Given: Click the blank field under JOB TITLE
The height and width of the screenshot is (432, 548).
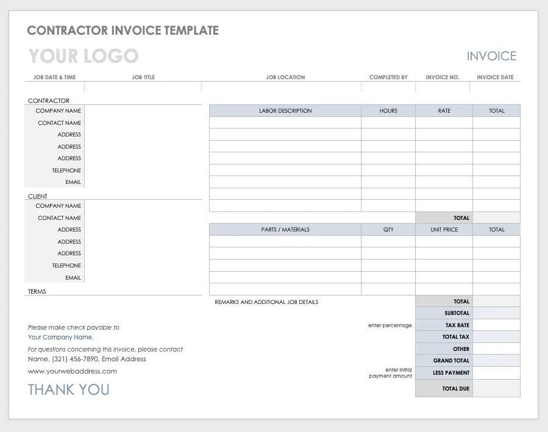Looking at the screenshot, I should [x=143, y=87].
